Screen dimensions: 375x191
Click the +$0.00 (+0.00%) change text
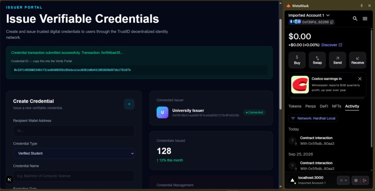304,45
